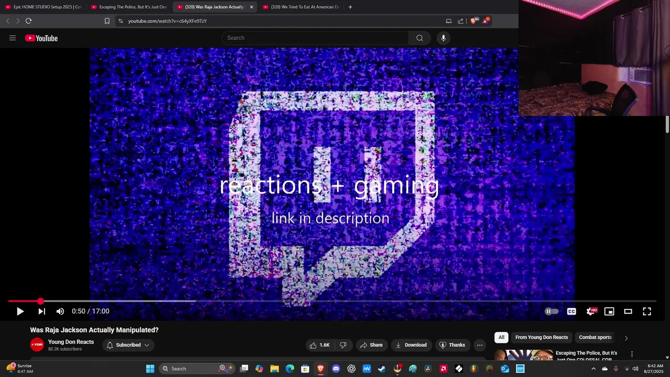
Task: Open more actions (three dots) beside Thanks
Action: click(479, 345)
